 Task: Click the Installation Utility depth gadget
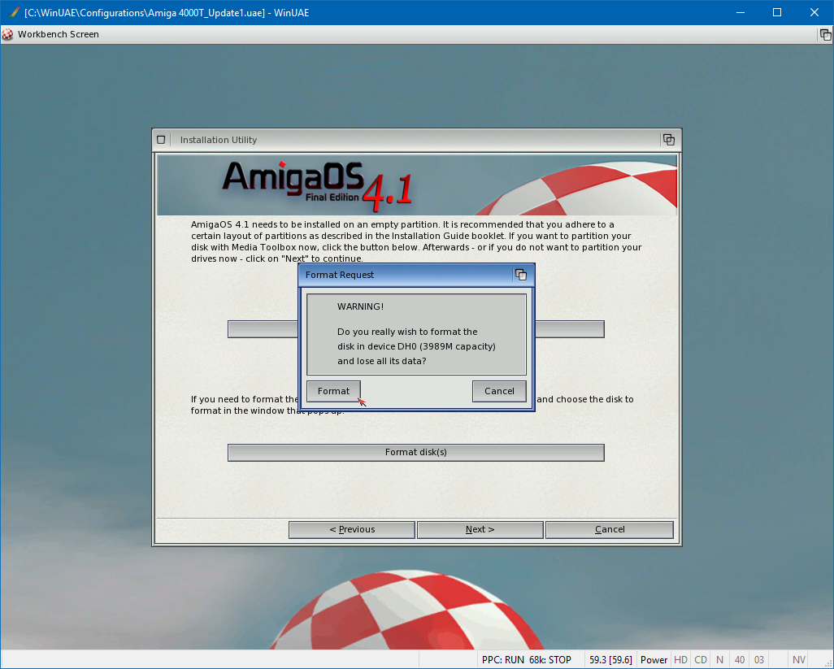(668, 140)
